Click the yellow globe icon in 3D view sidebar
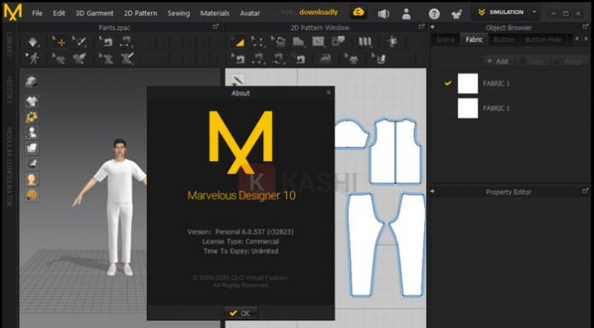The height and width of the screenshot is (328, 594). click(x=32, y=194)
